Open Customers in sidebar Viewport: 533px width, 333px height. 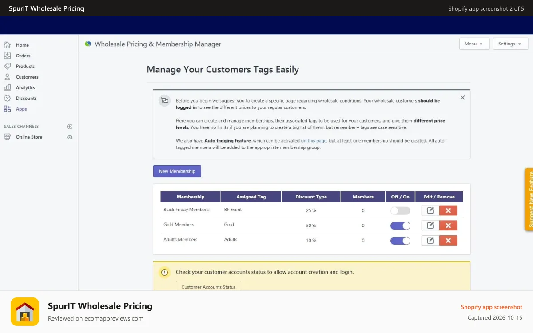(x=27, y=77)
